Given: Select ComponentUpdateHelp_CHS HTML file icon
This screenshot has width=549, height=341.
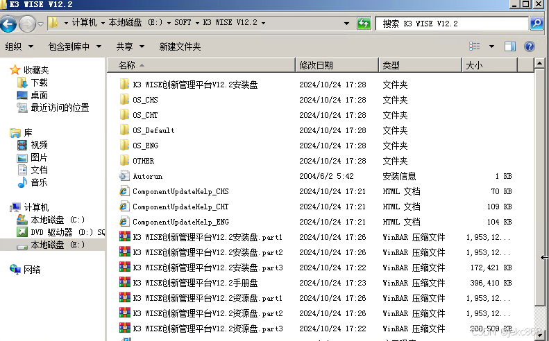Looking at the screenshot, I should 124,191.
